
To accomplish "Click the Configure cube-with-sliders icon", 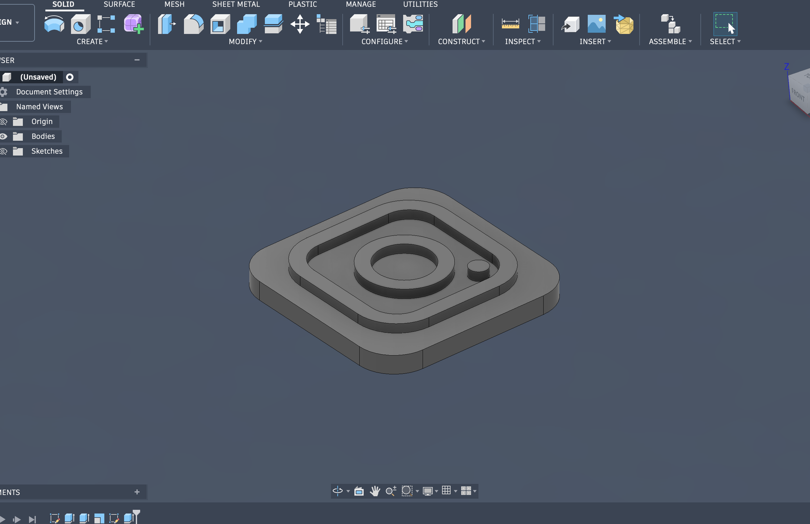I will 360,24.
